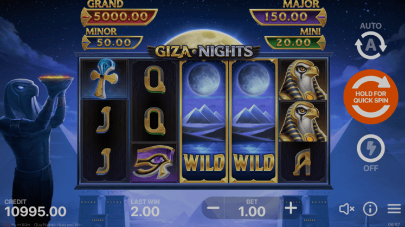Click the top Horus falcon symbol

tap(303, 80)
